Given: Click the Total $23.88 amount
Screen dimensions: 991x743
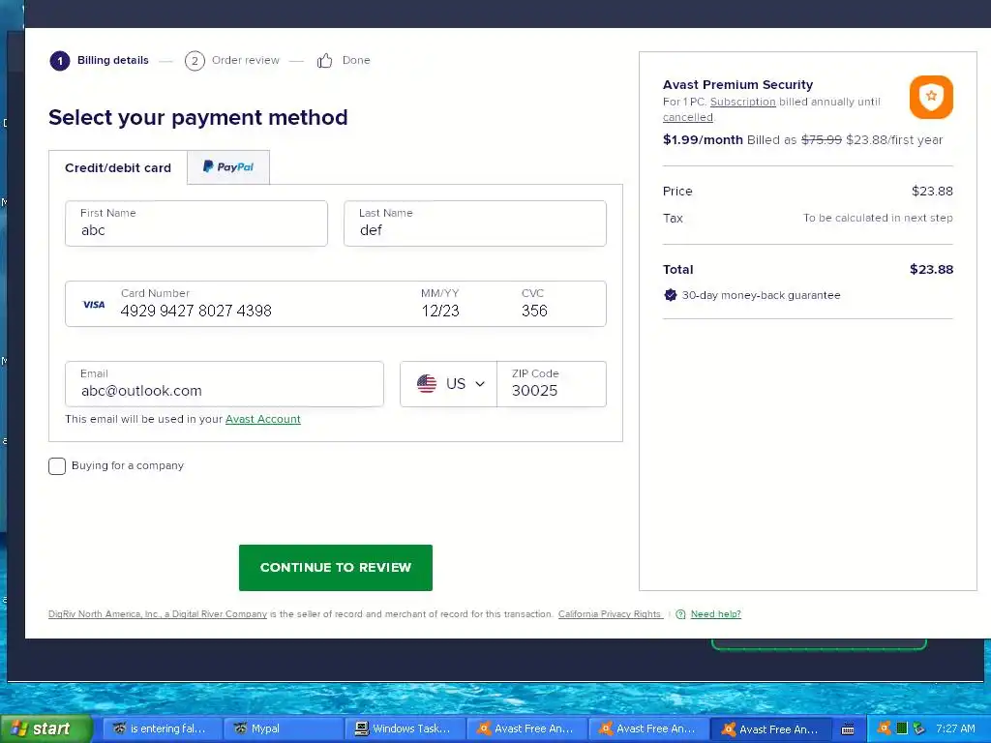Looking at the screenshot, I should click(x=931, y=269).
